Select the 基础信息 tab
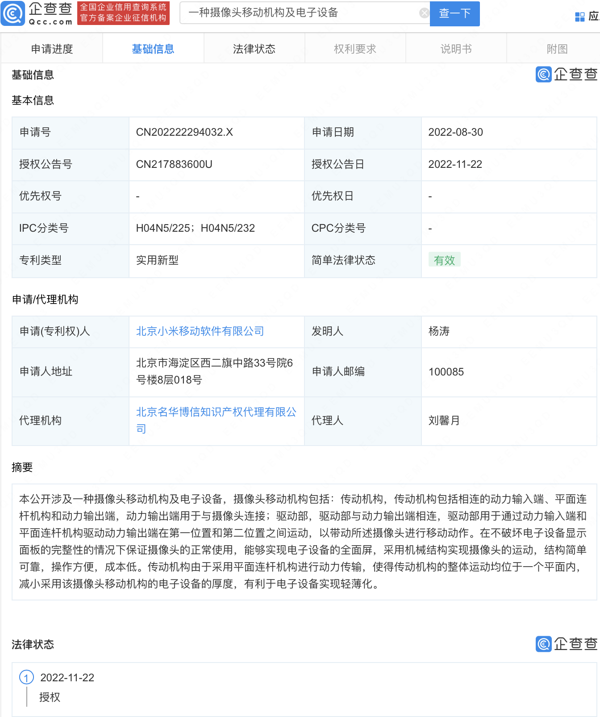The height and width of the screenshot is (717, 600). [x=153, y=49]
